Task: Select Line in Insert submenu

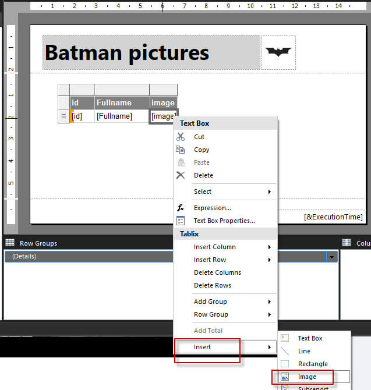Action: (x=315, y=351)
